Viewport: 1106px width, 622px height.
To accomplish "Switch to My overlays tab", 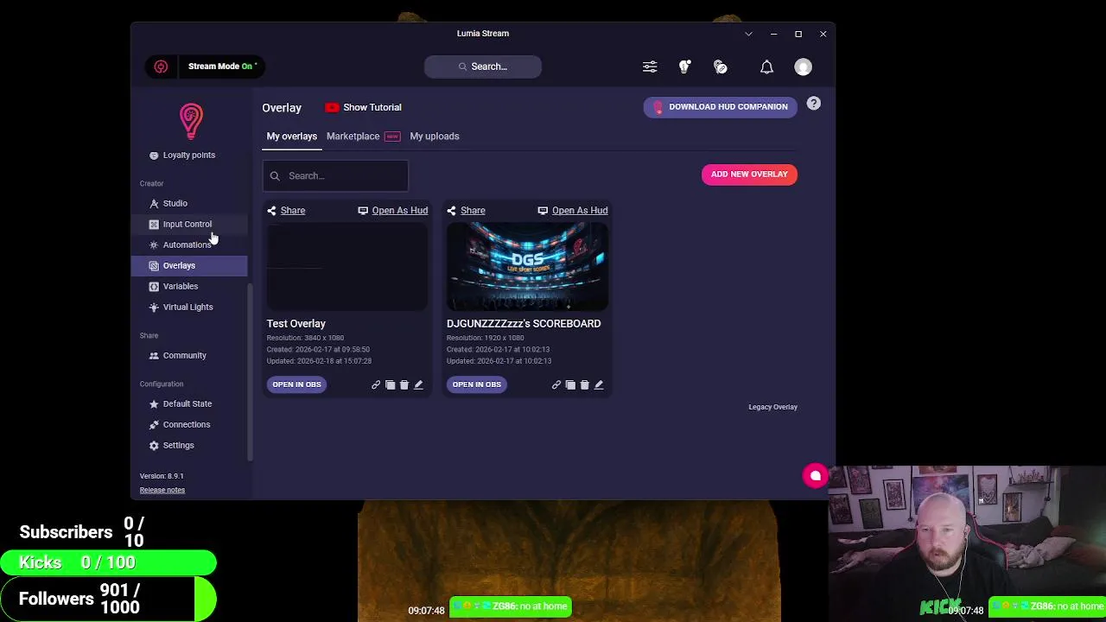I will point(292,136).
